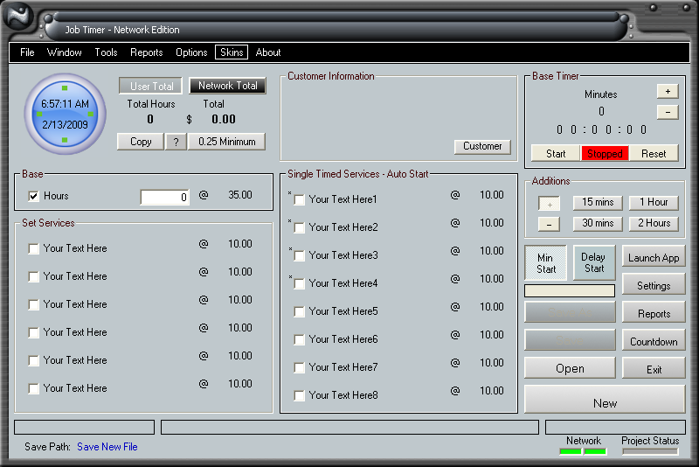
Task: Click Your Text Here8 rate 10.00
Action: tap(491, 391)
